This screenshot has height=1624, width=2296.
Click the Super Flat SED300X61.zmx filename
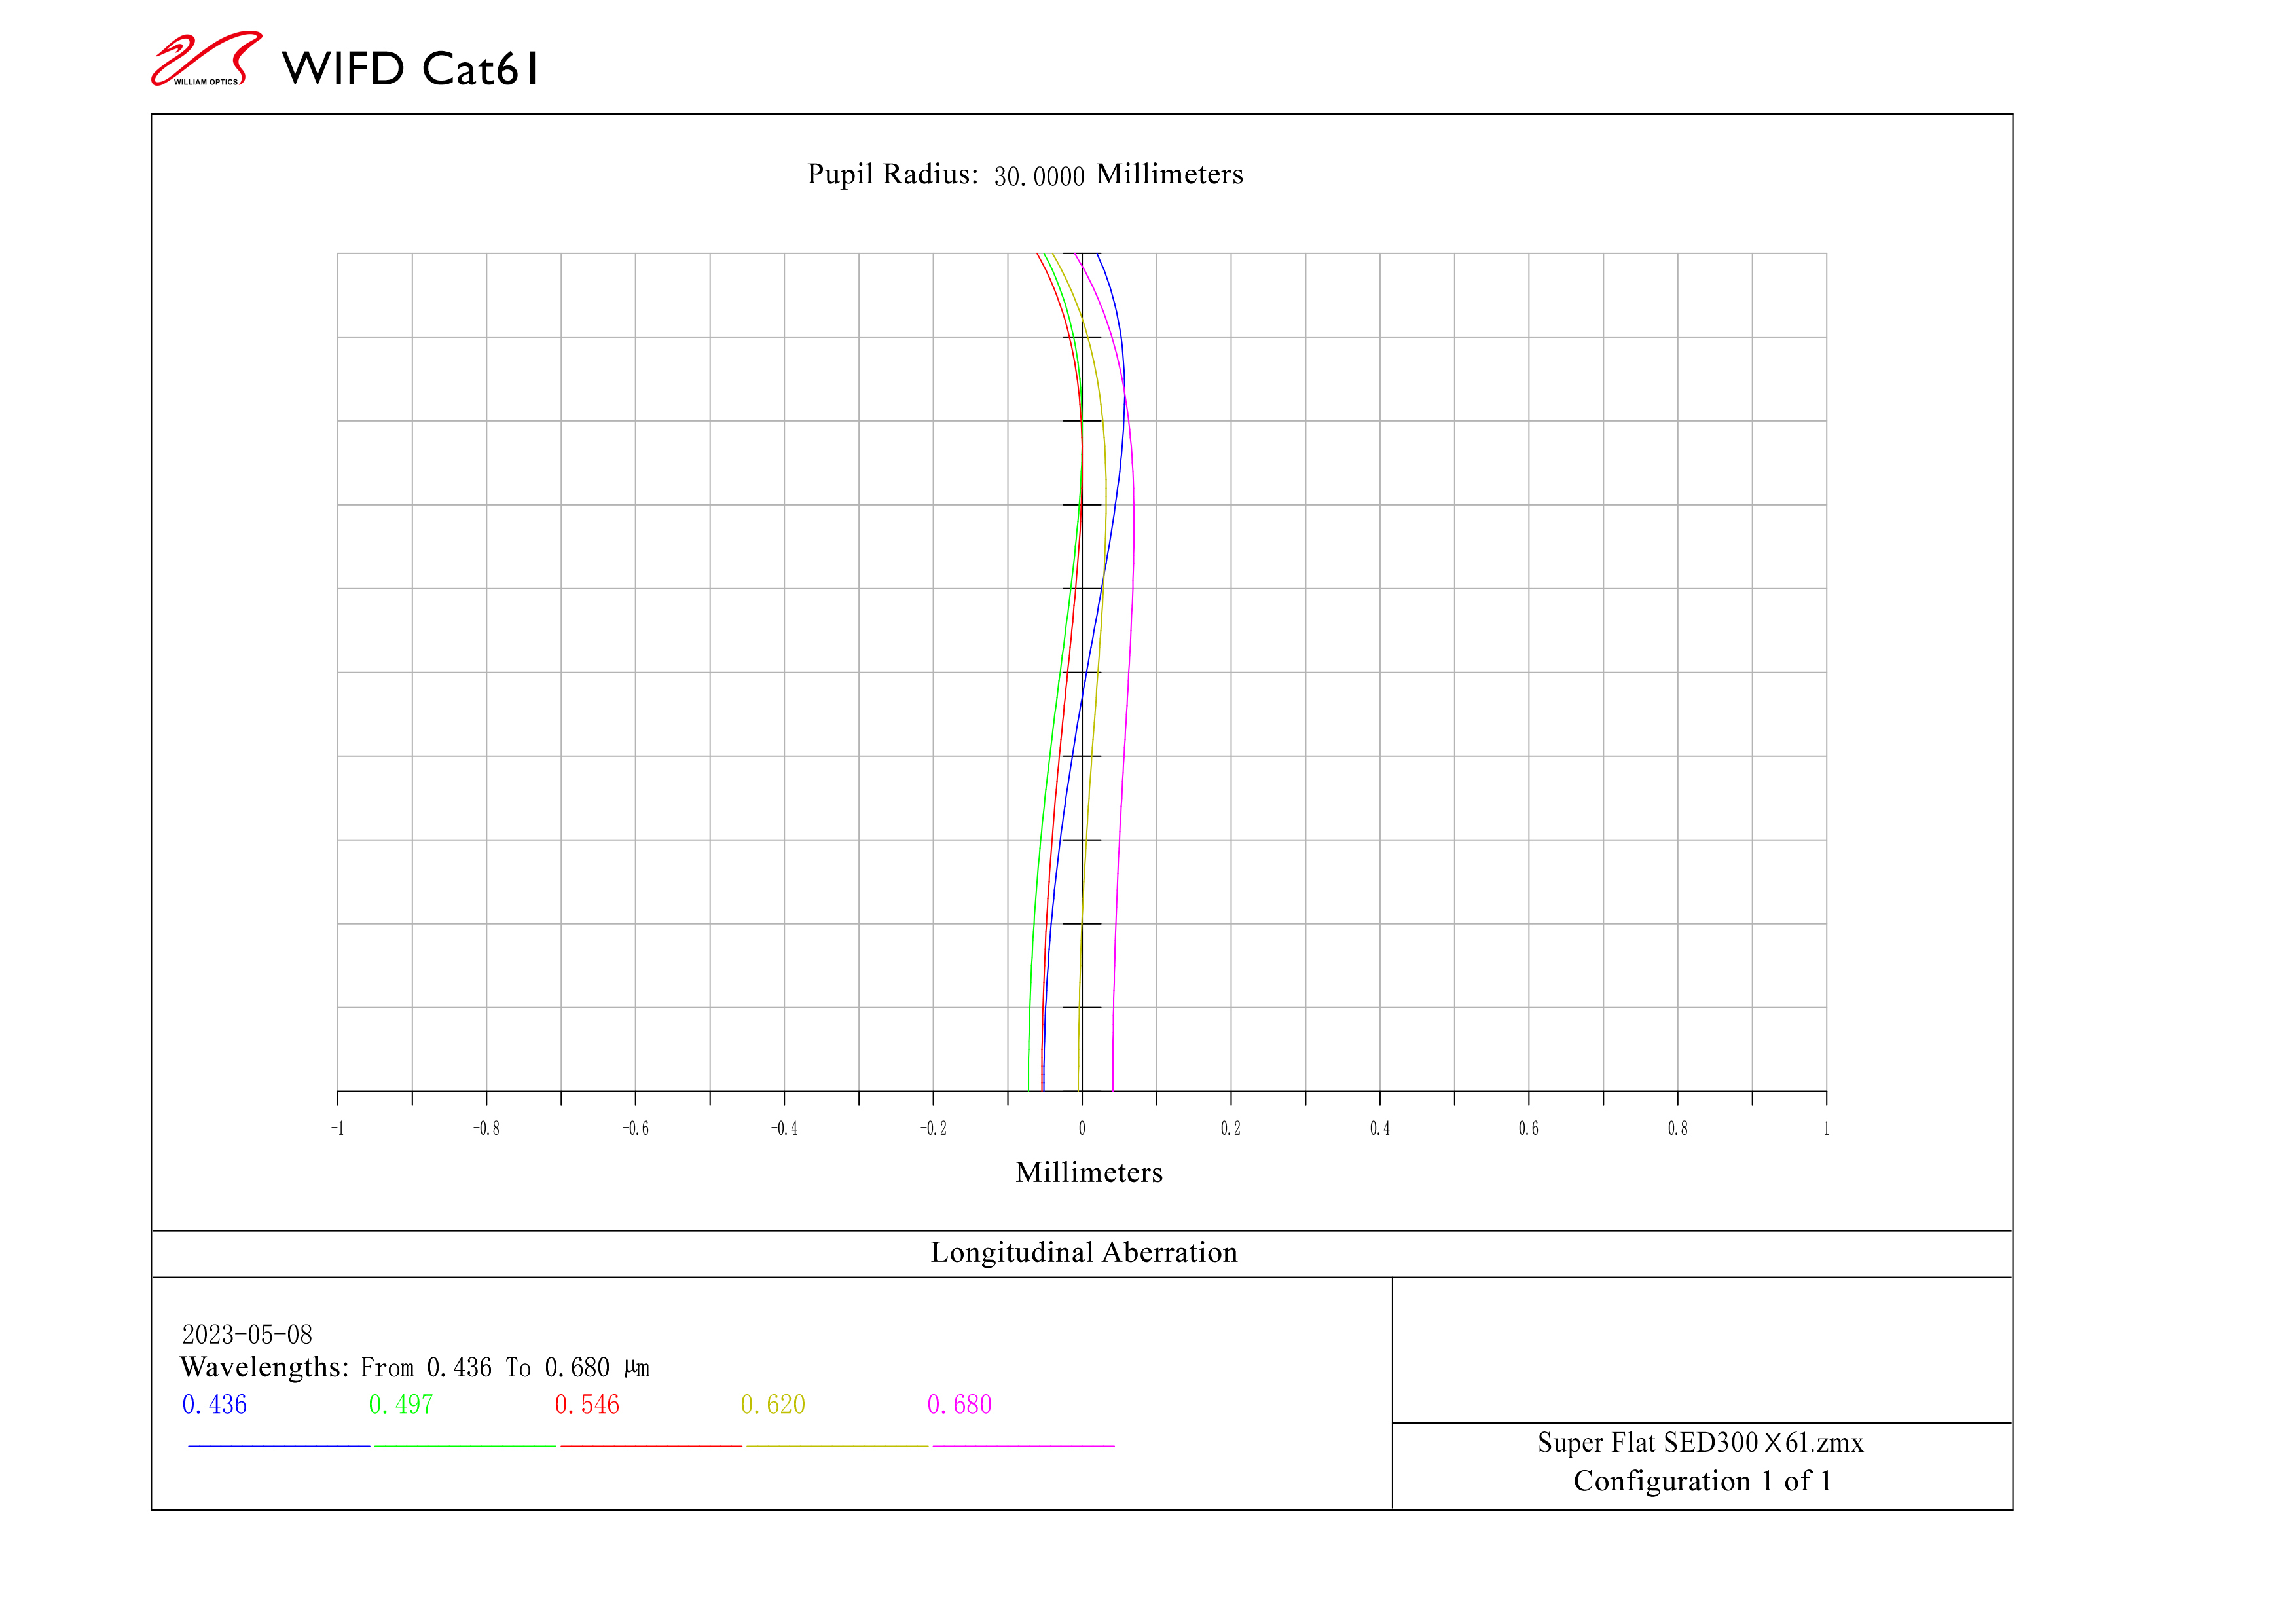[1700, 1443]
